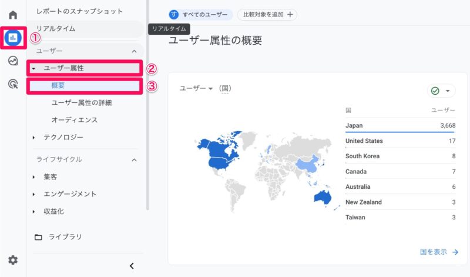Click 比較対象を追加 button
Viewport: 470px width, 277px height.
[267, 14]
